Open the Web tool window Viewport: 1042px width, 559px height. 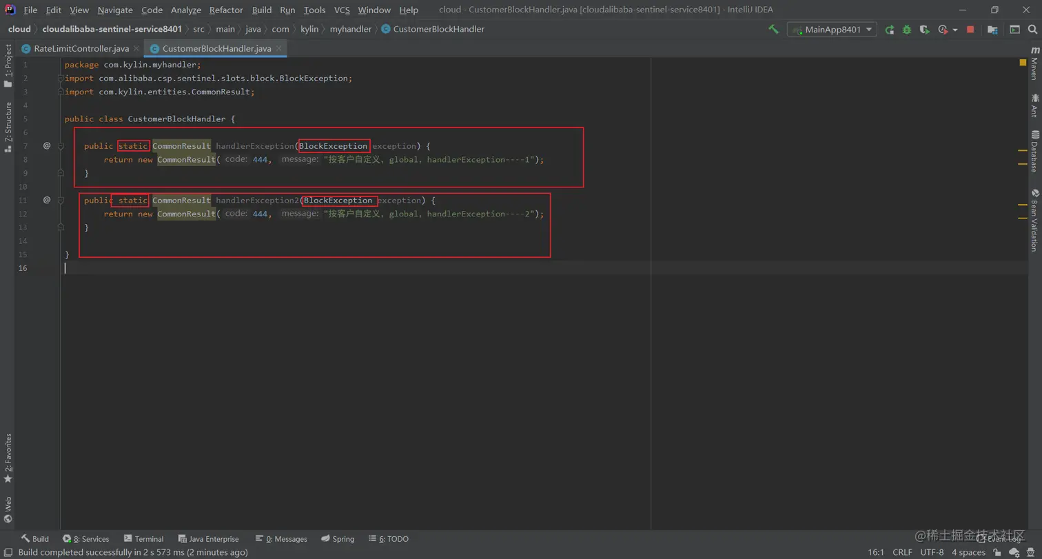point(8,509)
